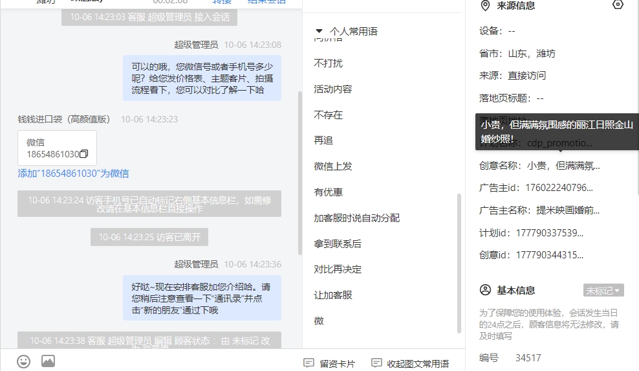This screenshot has width=639, height=371.
Task: Collapse the 个人常用语 group
Action: (x=319, y=31)
